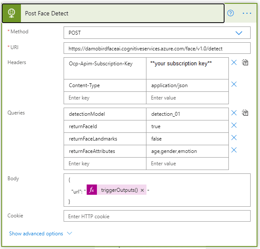Click the URI input field
The image size is (260, 249).
pos(157,48)
